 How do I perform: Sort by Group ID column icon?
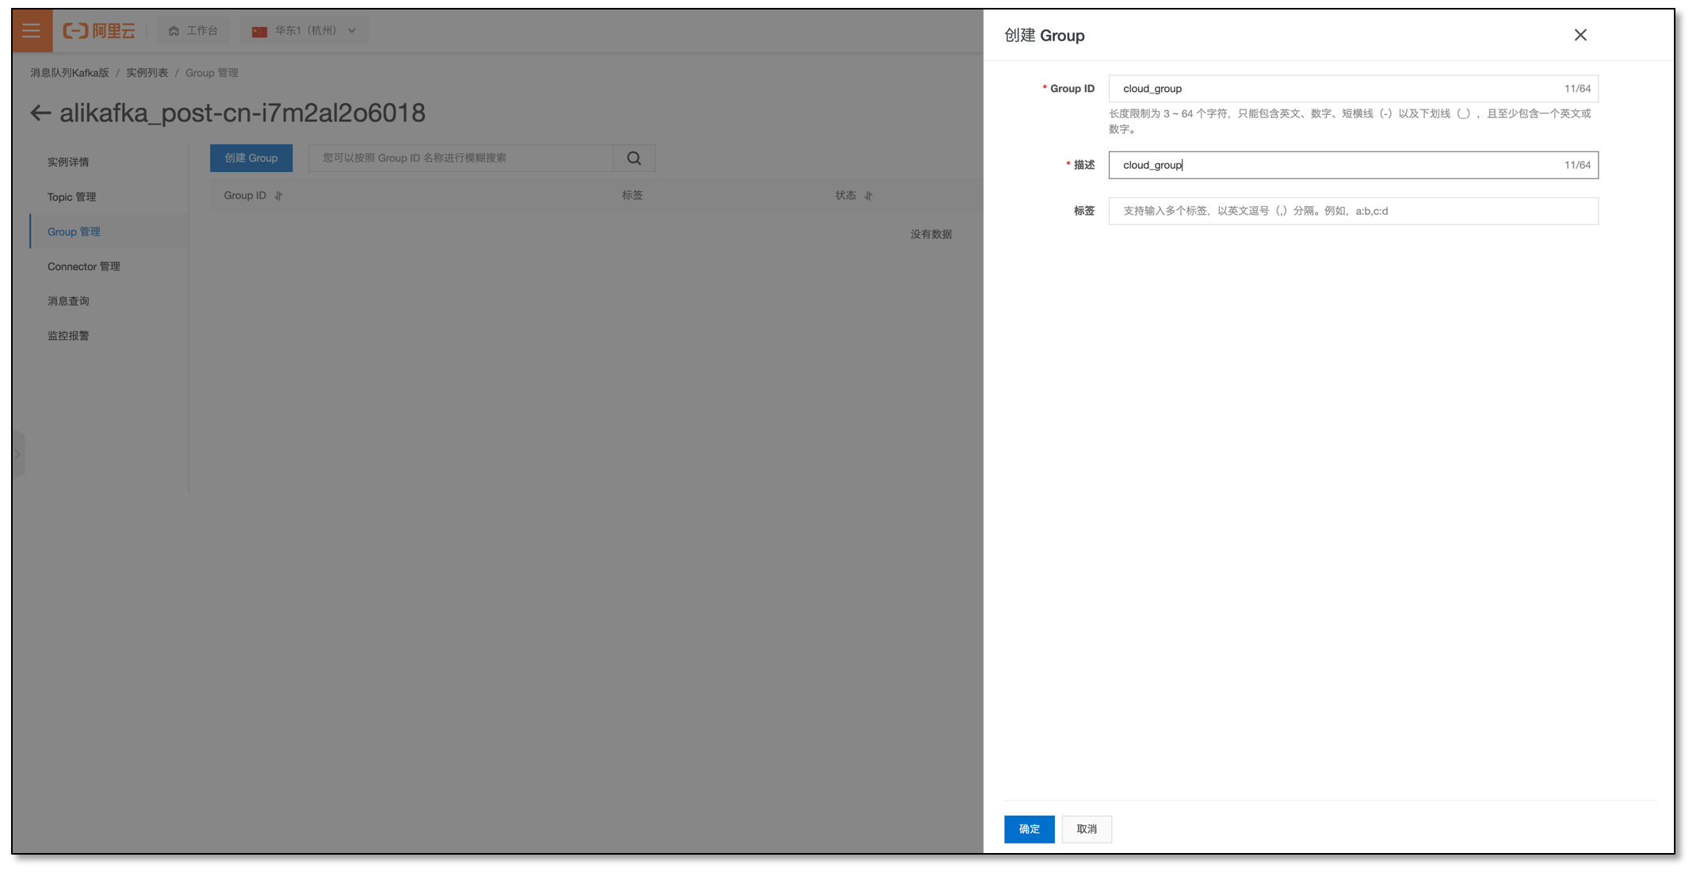278,196
